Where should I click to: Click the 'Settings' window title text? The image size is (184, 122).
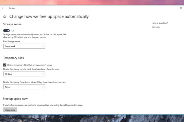(x=12, y=8)
